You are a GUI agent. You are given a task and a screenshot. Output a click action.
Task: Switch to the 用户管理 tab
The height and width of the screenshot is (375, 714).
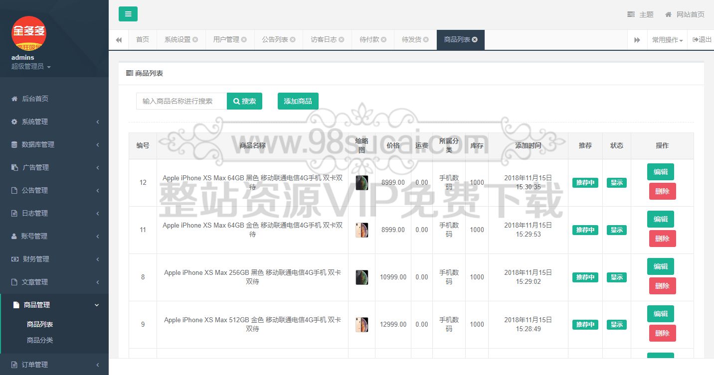coord(226,40)
